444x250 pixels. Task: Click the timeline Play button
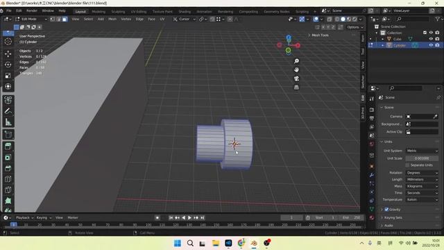click(x=189, y=217)
